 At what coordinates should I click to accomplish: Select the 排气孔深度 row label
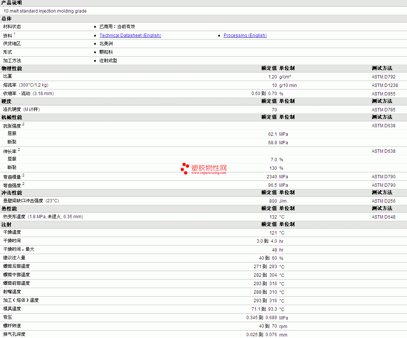pos(14,334)
